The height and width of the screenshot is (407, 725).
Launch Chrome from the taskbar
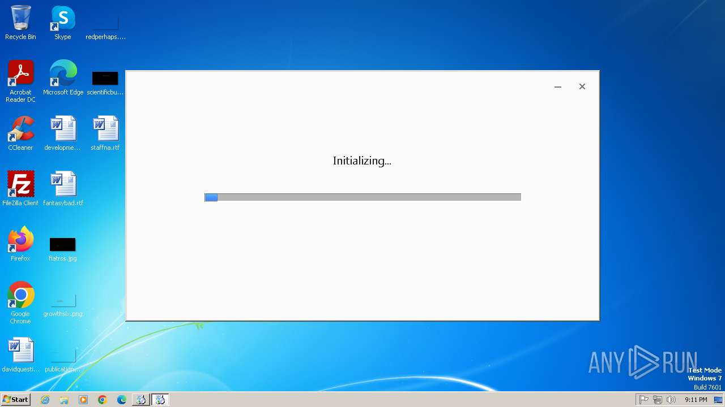[x=103, y=400]
